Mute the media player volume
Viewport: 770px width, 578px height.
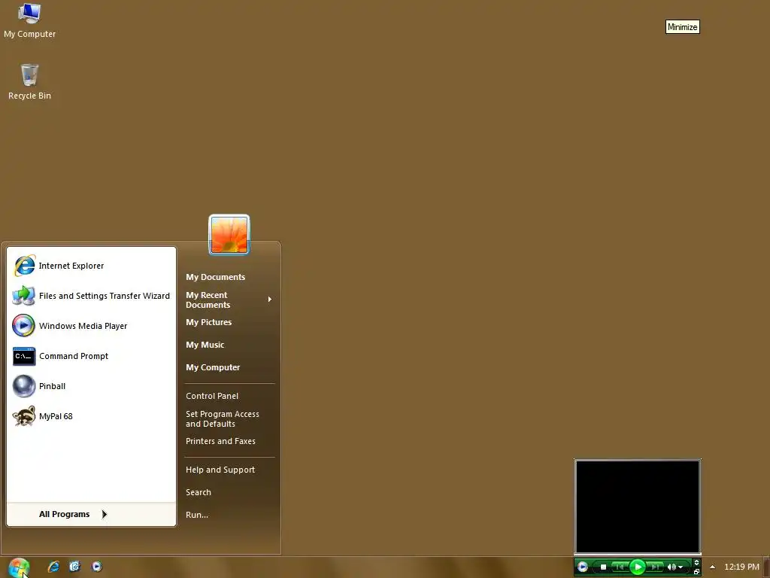[x=671, y=567]
